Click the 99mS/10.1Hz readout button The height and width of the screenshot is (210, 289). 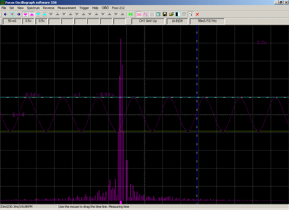[207, 21]
